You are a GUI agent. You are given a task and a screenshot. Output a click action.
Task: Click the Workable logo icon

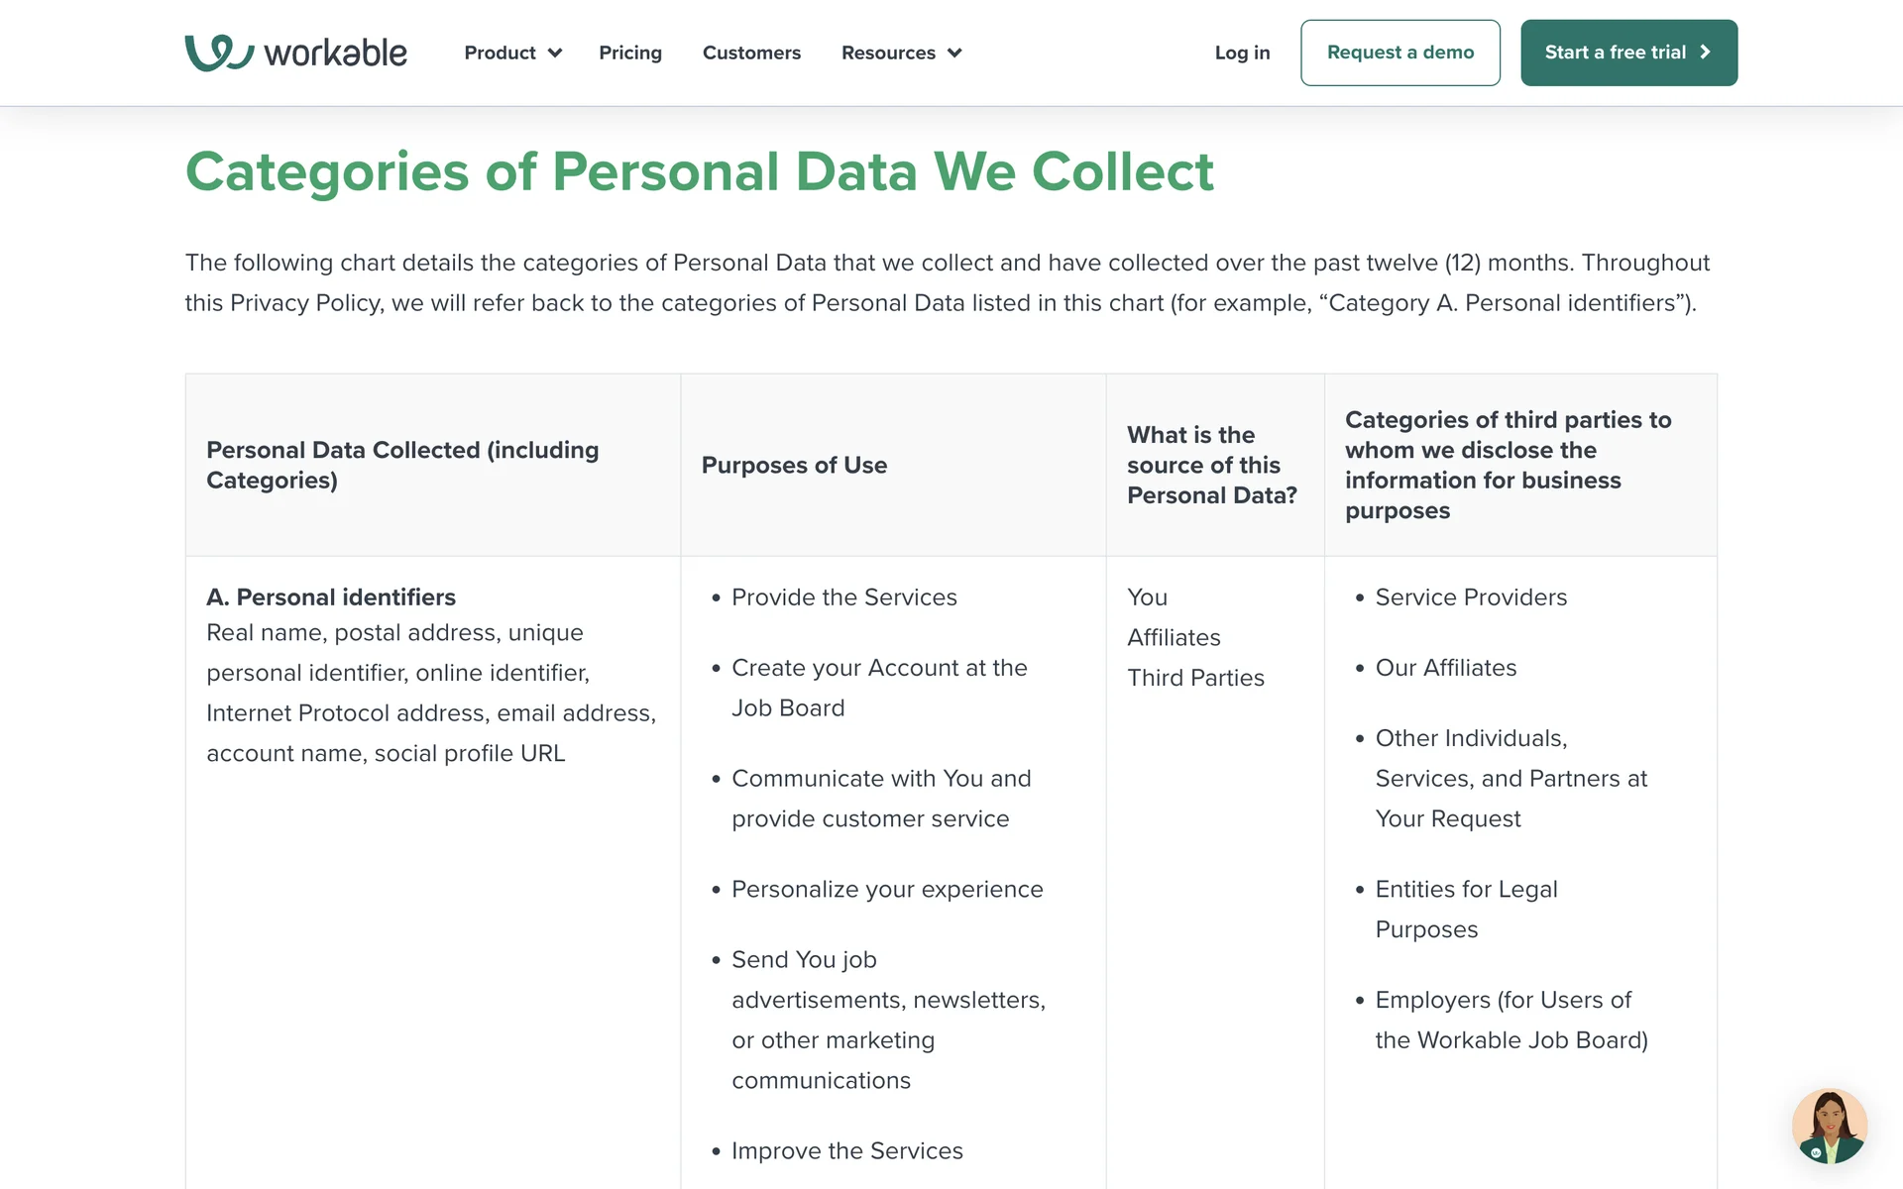(x=219, y=53)
